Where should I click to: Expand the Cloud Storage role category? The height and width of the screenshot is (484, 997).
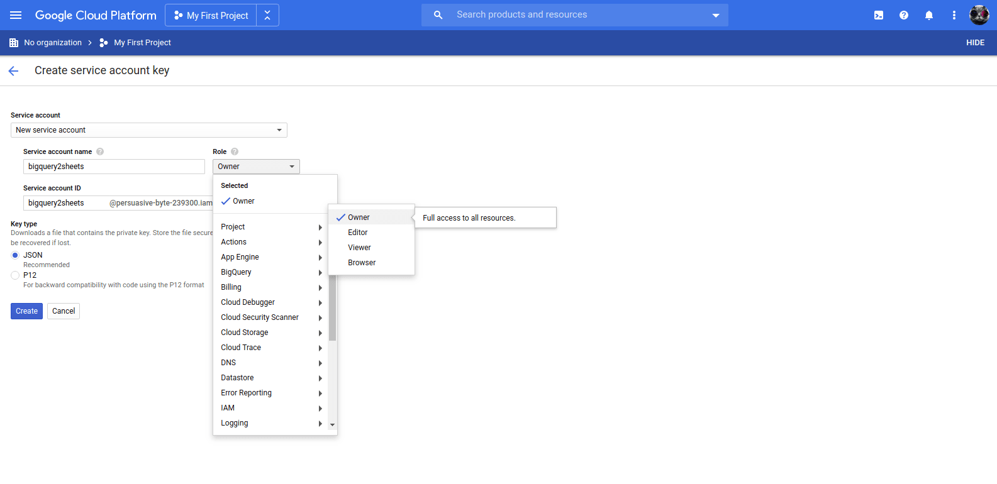click(271, 333)
